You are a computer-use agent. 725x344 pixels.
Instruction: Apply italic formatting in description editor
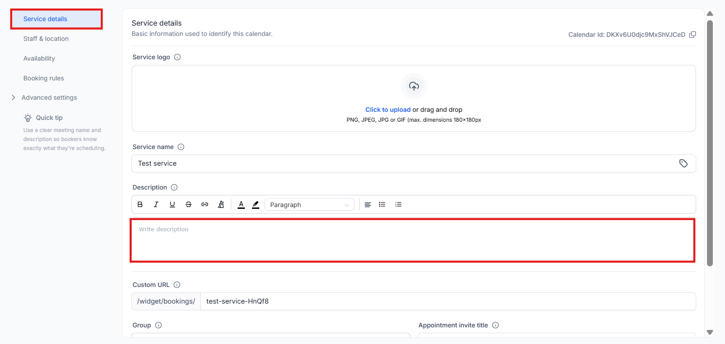pos(156,204)
